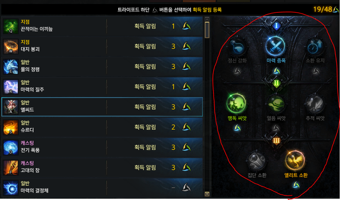Select the 마력 증폭 tripod icon
The width and height of the screenshot is (340, 200).
pos(275,46)
